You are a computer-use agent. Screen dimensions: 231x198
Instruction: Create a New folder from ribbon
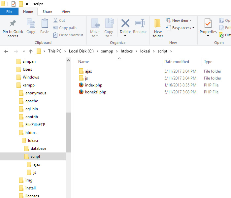coord(158,24)
